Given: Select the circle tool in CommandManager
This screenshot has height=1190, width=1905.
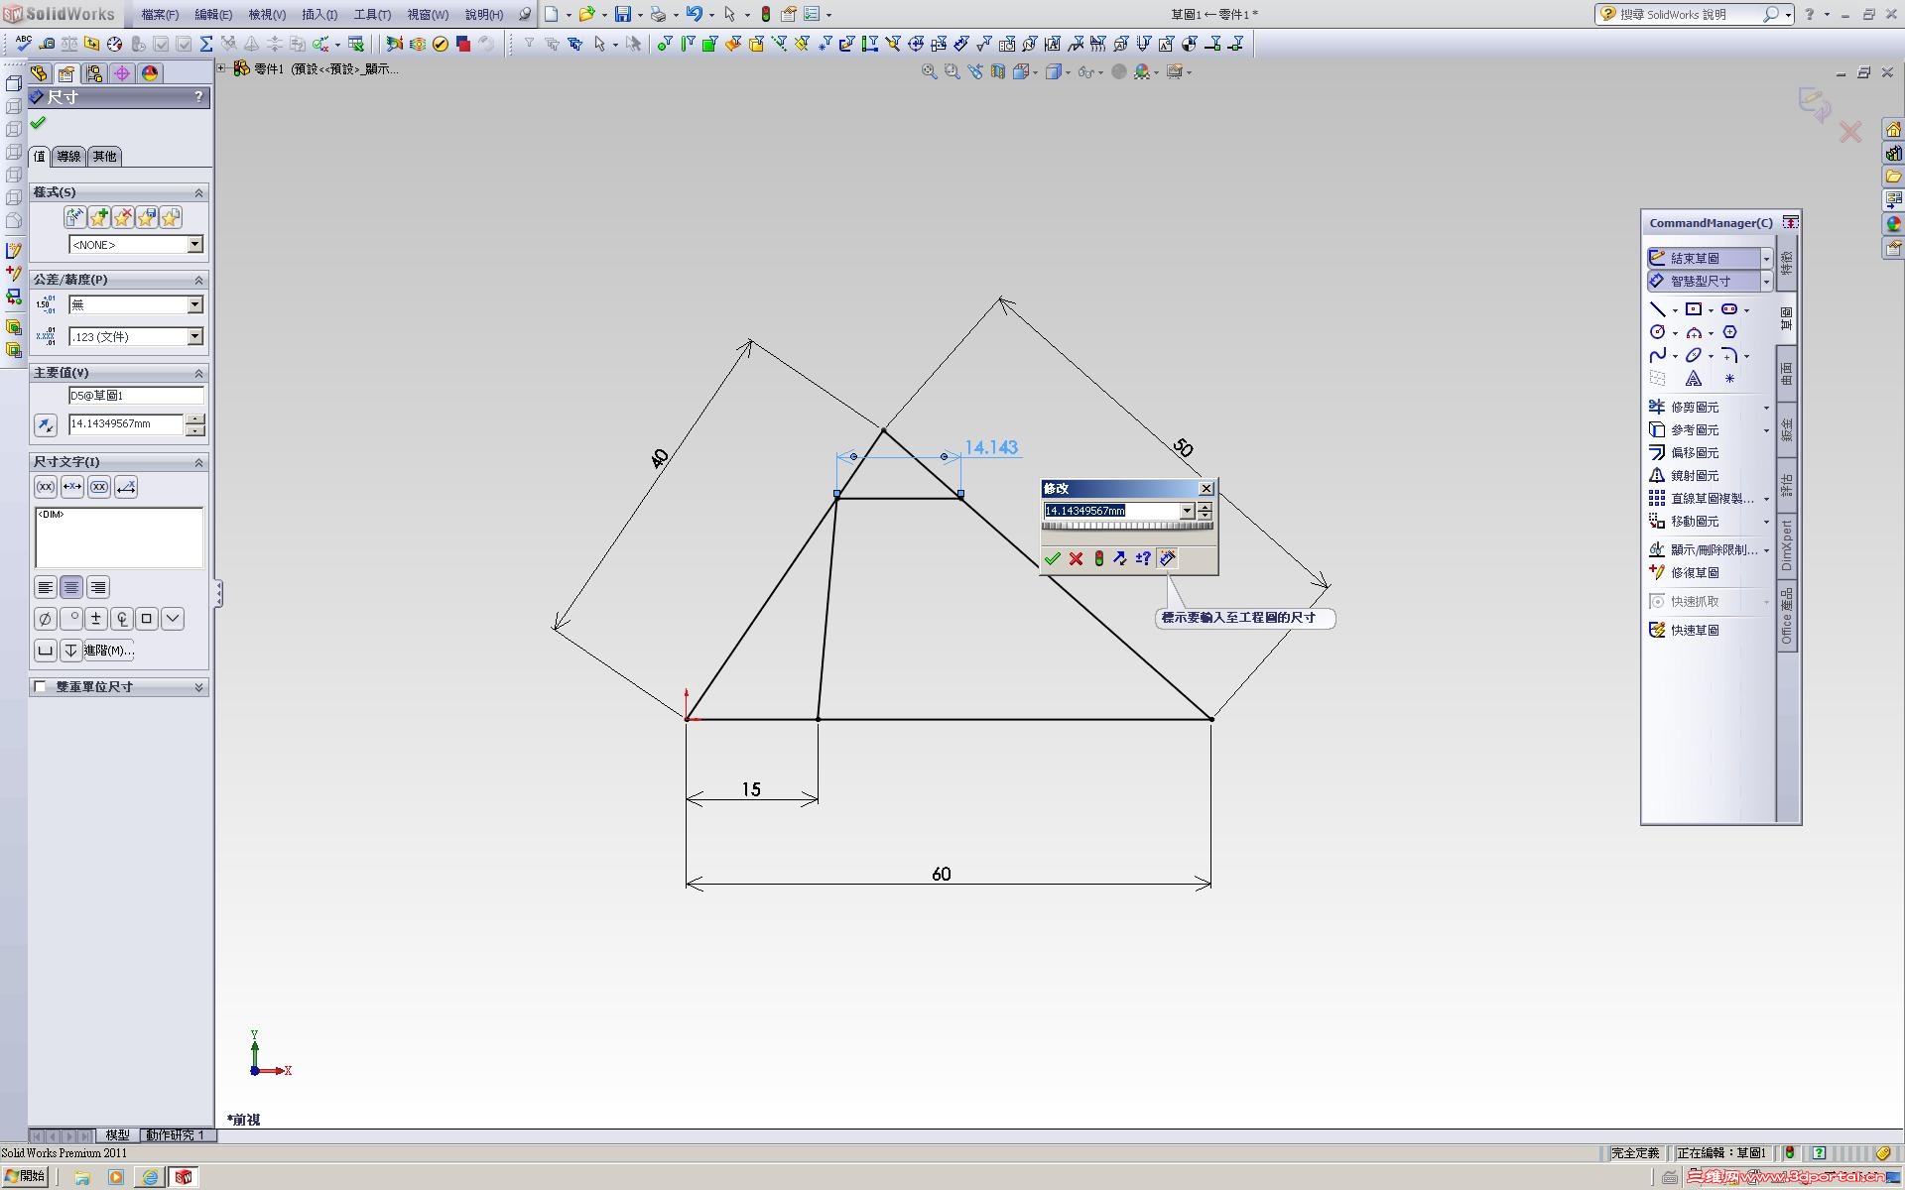Looking at the screenshot, I should point(1657,332).
